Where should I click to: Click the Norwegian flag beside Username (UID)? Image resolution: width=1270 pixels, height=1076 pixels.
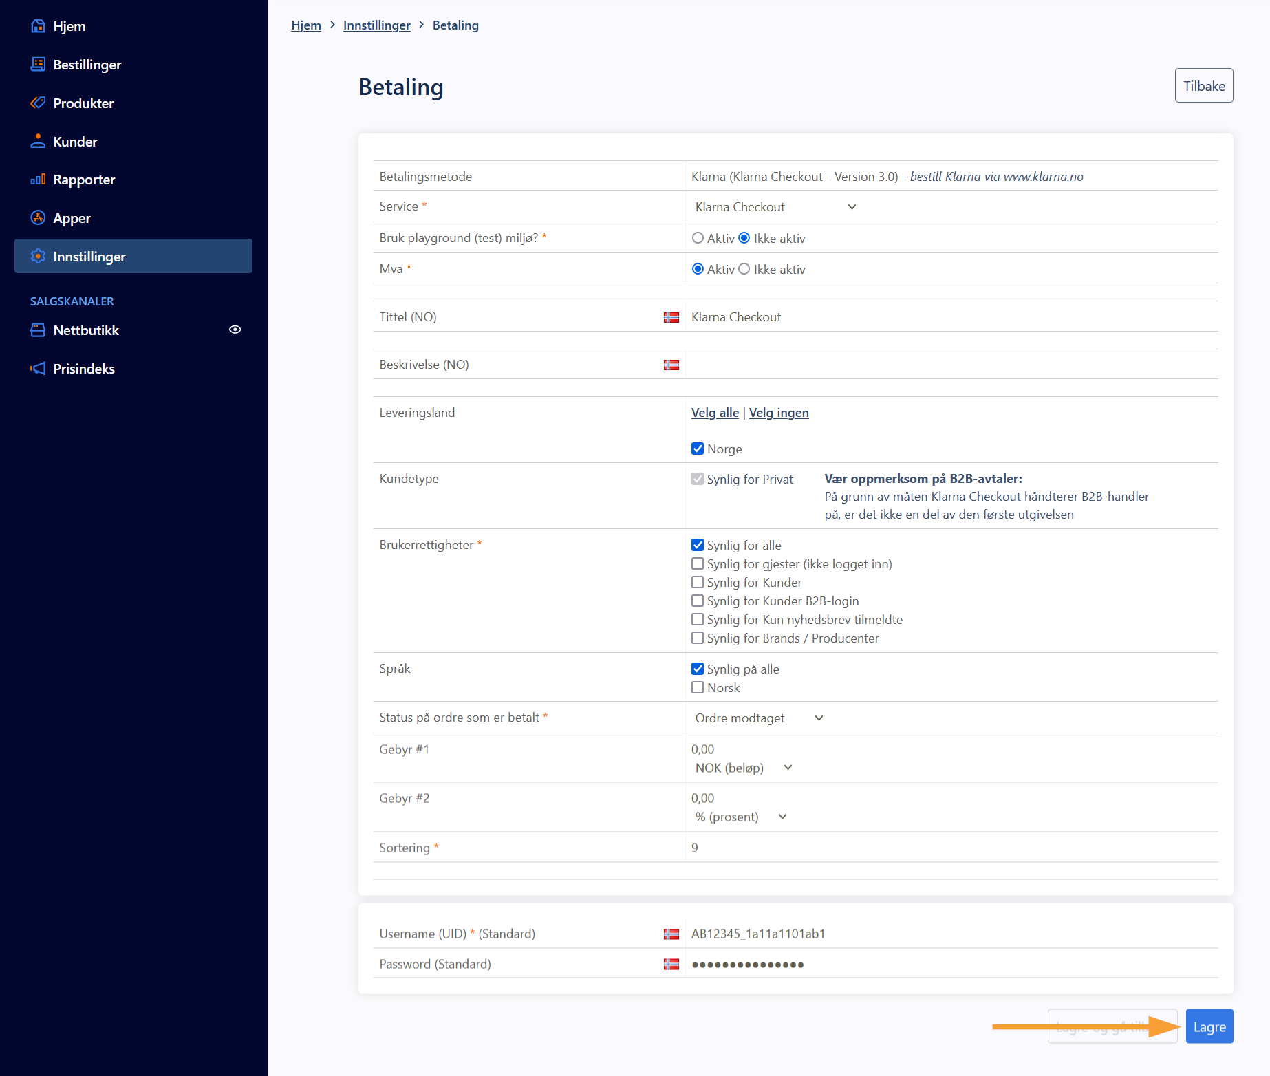click(x=671, y=934)
